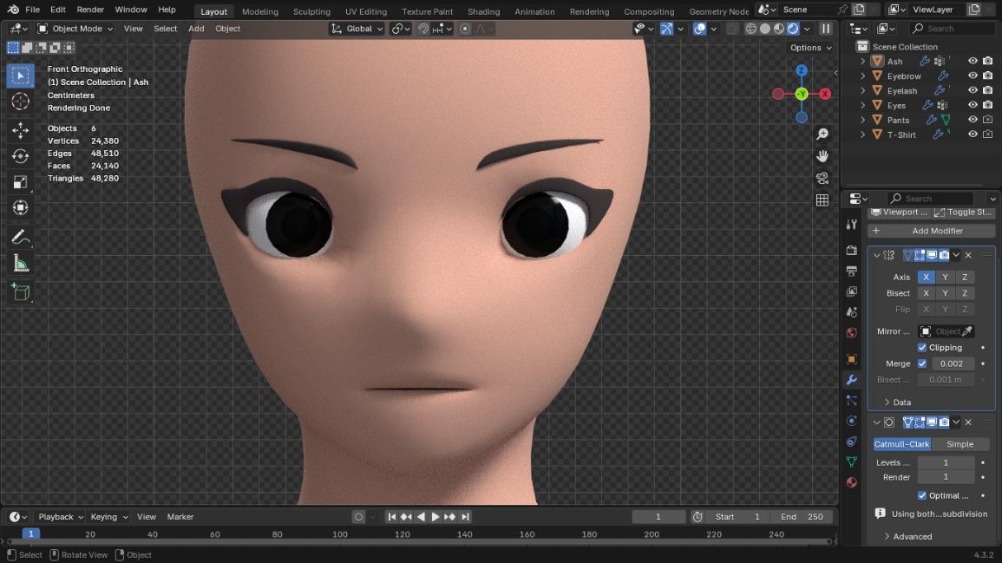Select the Measure tool
This screenshot has height=563, width=1002.
point(21,263)
